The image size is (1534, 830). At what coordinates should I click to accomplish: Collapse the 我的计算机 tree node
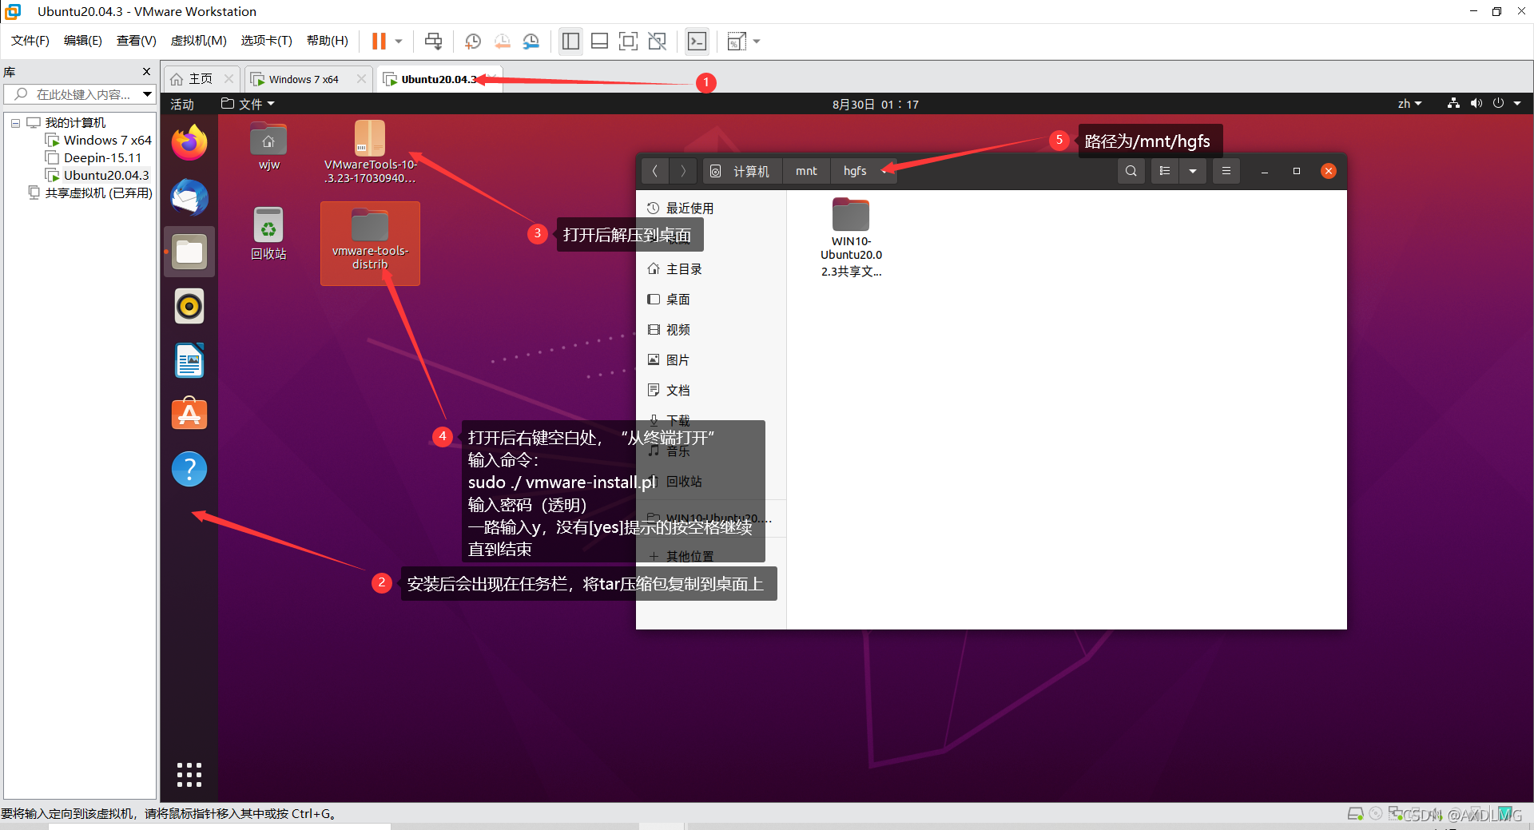tap(15, 123)
